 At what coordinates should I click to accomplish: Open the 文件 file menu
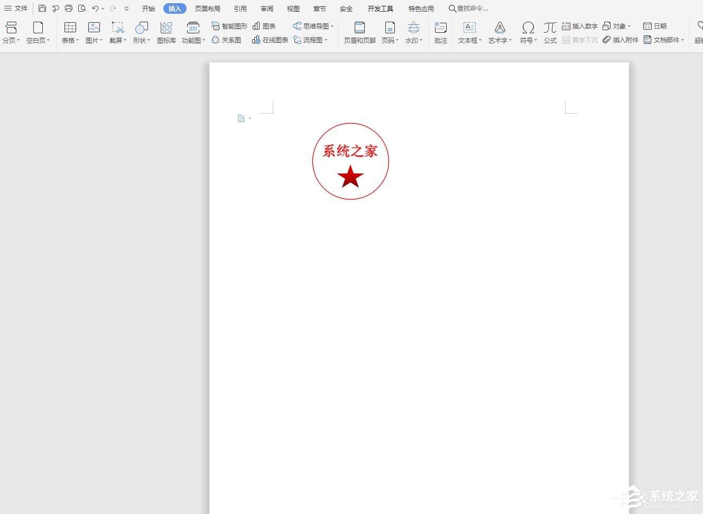(16, 8)
